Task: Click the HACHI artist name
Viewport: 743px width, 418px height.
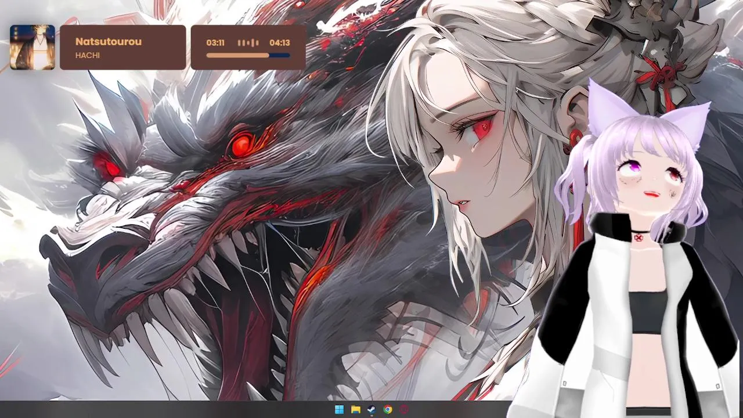Action: pos(88,55)
